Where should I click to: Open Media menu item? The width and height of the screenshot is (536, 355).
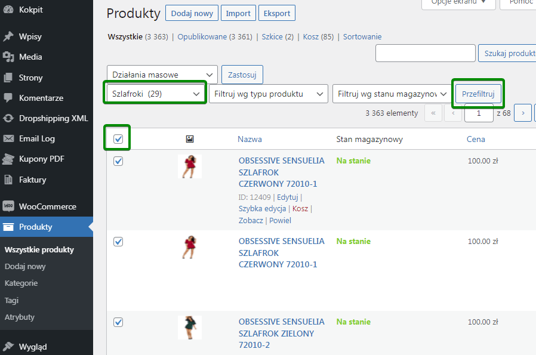click(30, 57)
